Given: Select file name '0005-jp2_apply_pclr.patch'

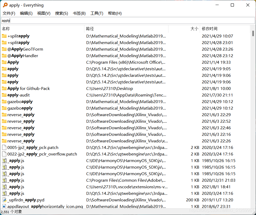Looking at the screenshot, I should tap(33, 147).
